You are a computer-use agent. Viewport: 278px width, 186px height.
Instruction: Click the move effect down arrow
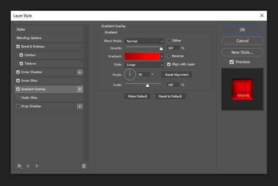pyautogui.click(x=37, y=166)
